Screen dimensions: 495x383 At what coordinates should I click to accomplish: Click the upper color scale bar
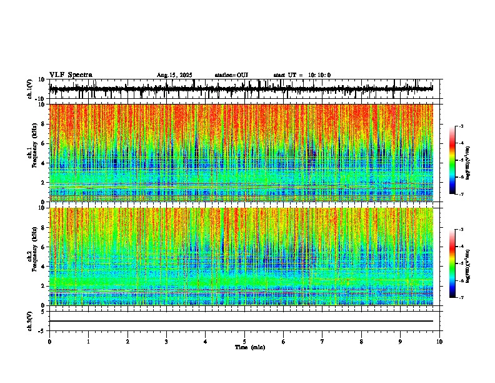pos(452,160)
